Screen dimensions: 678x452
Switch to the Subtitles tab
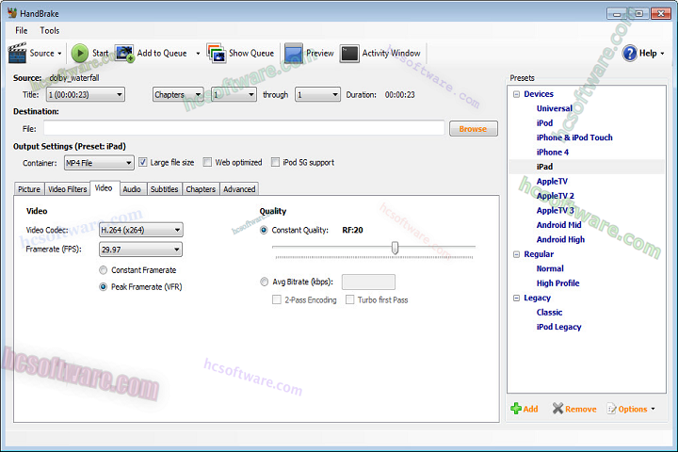click(164, 189)
